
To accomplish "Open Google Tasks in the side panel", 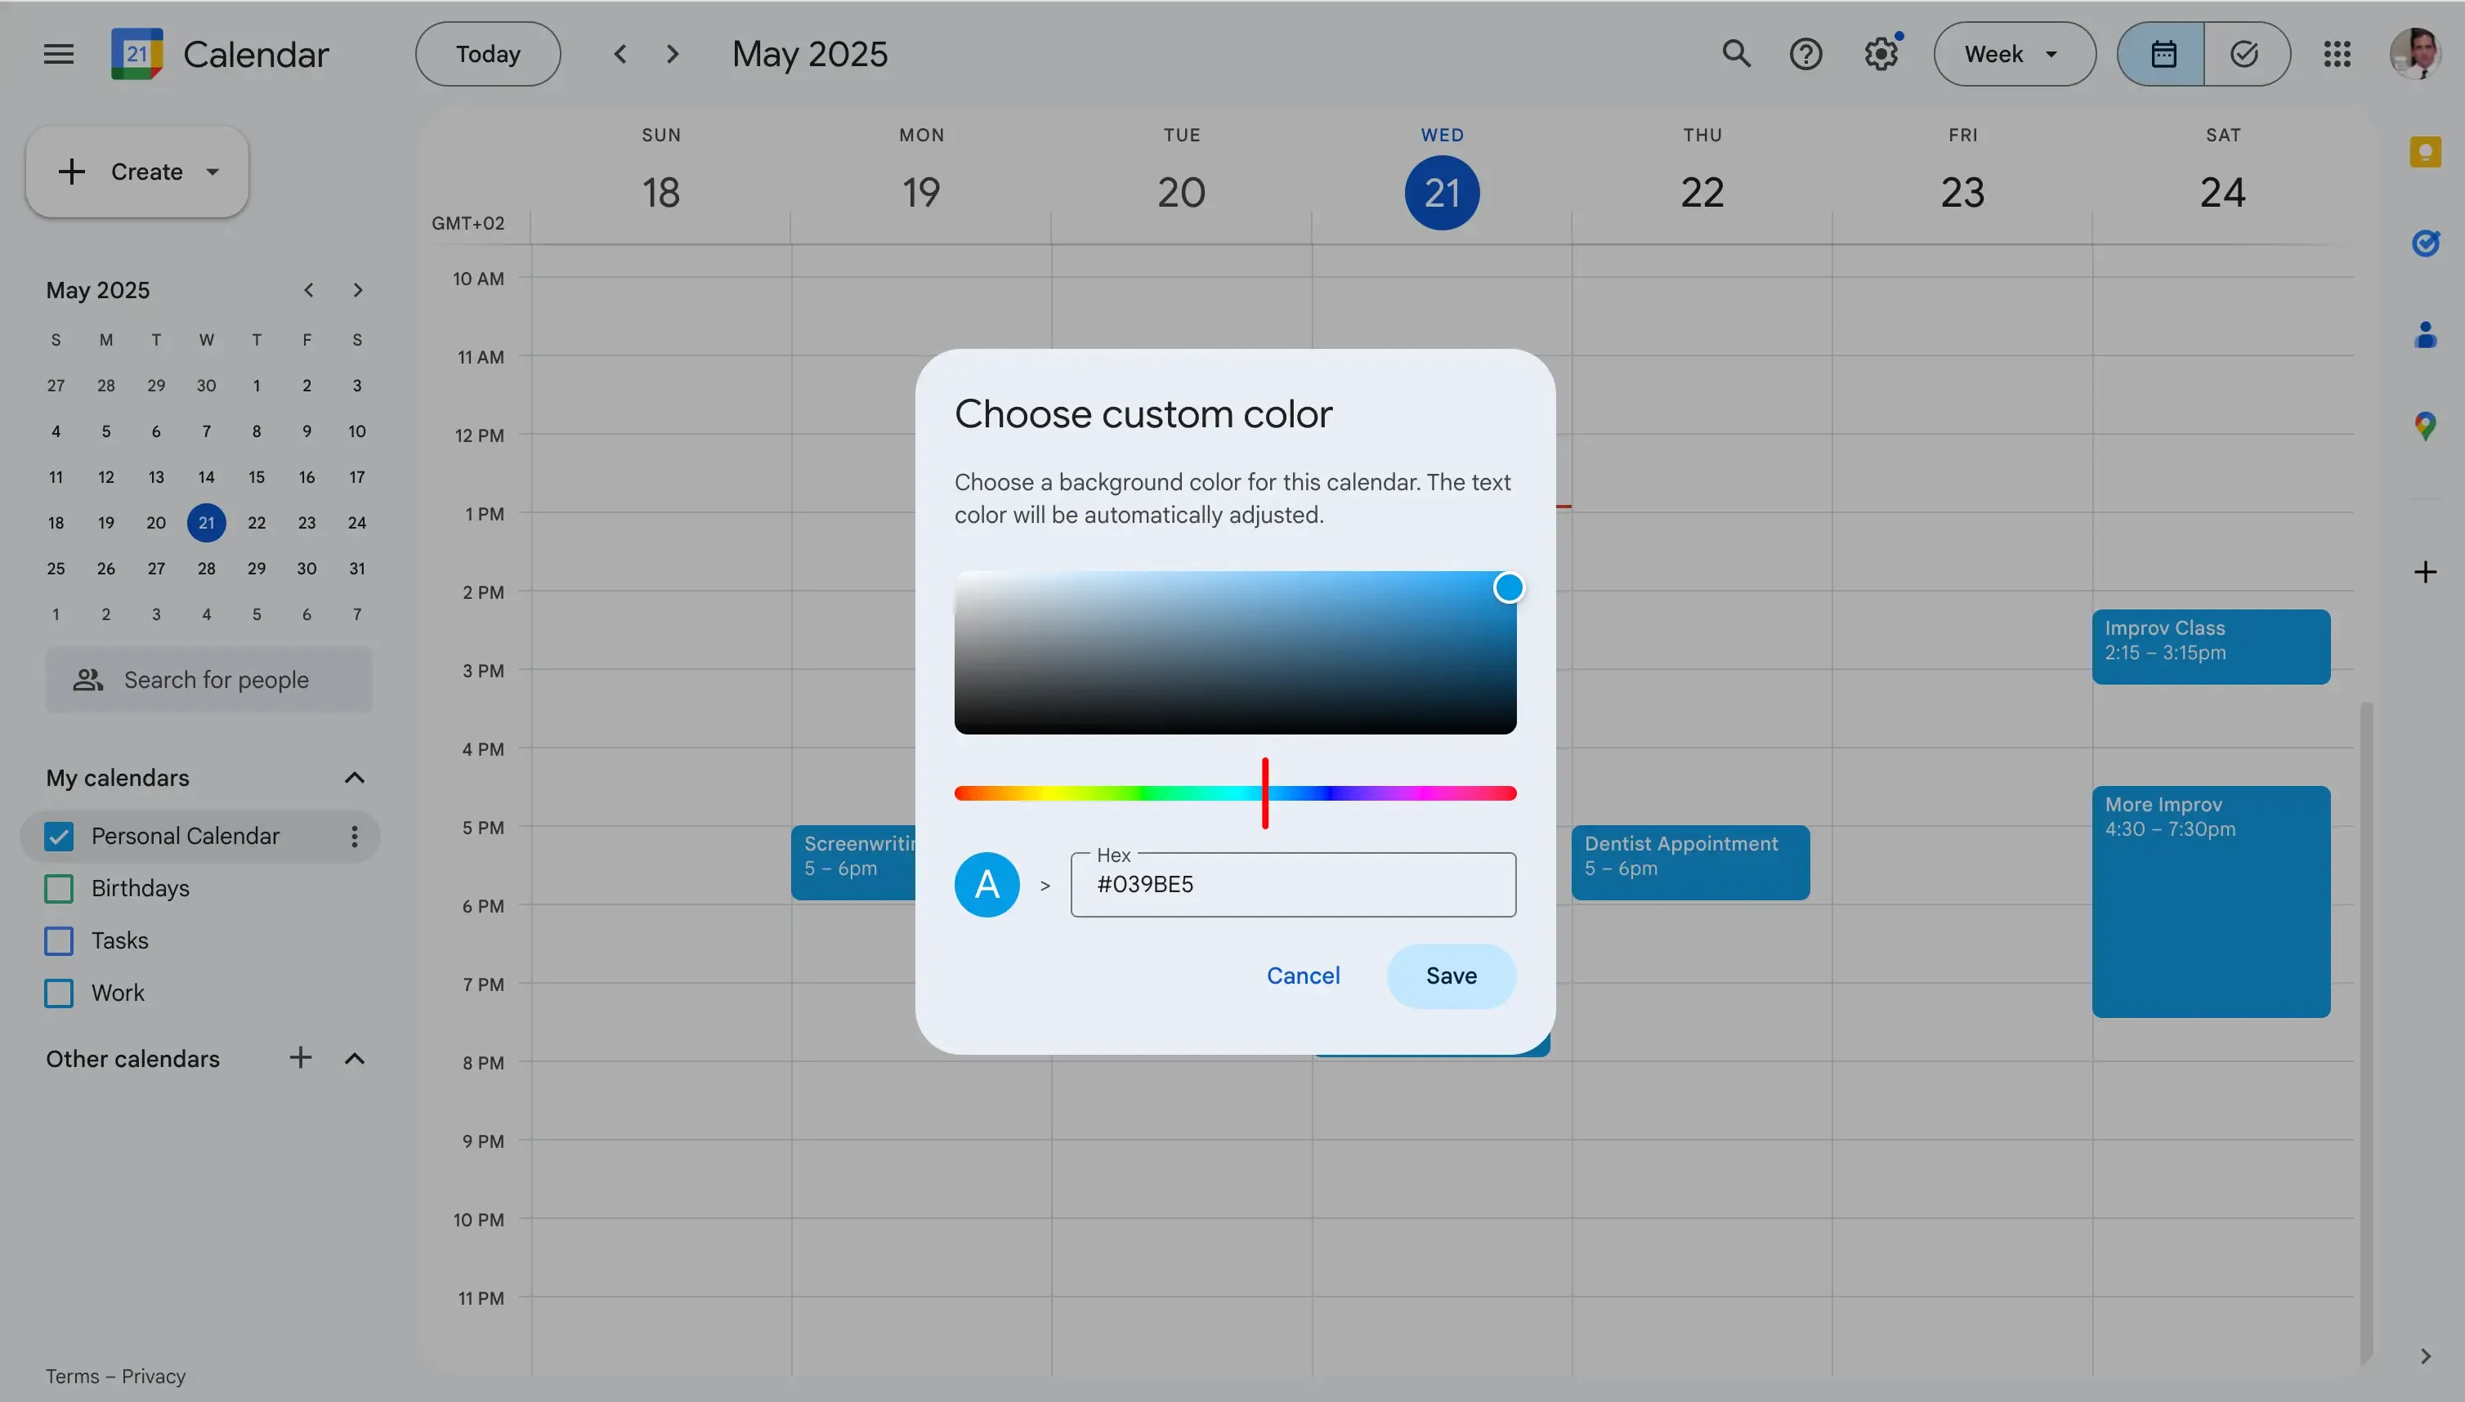I will click(2426, 243).
